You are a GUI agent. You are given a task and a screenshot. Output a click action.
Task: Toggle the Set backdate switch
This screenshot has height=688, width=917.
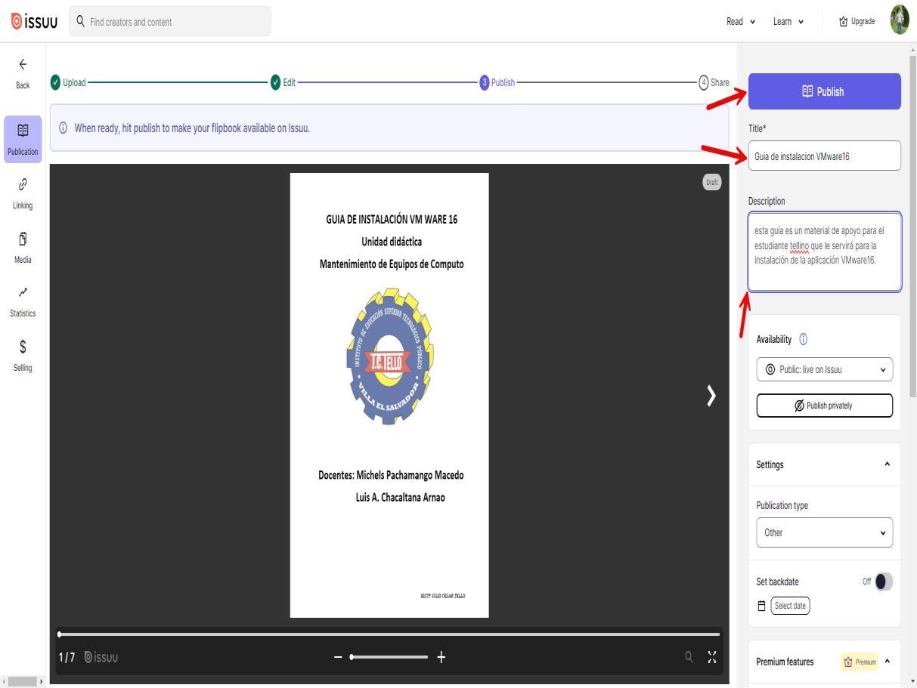[x=883, y=582]
